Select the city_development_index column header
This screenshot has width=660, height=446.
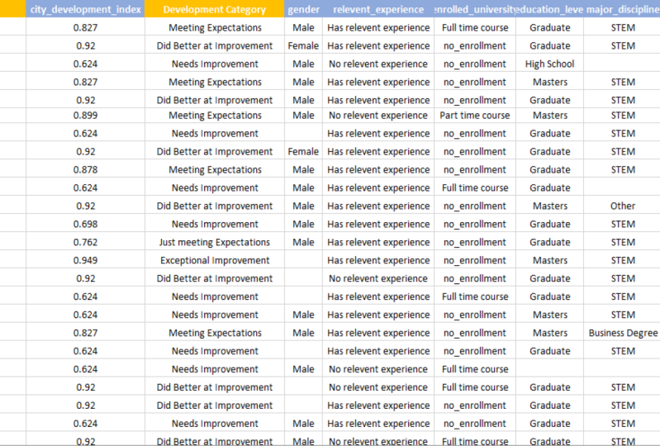(x=85, y=9)
